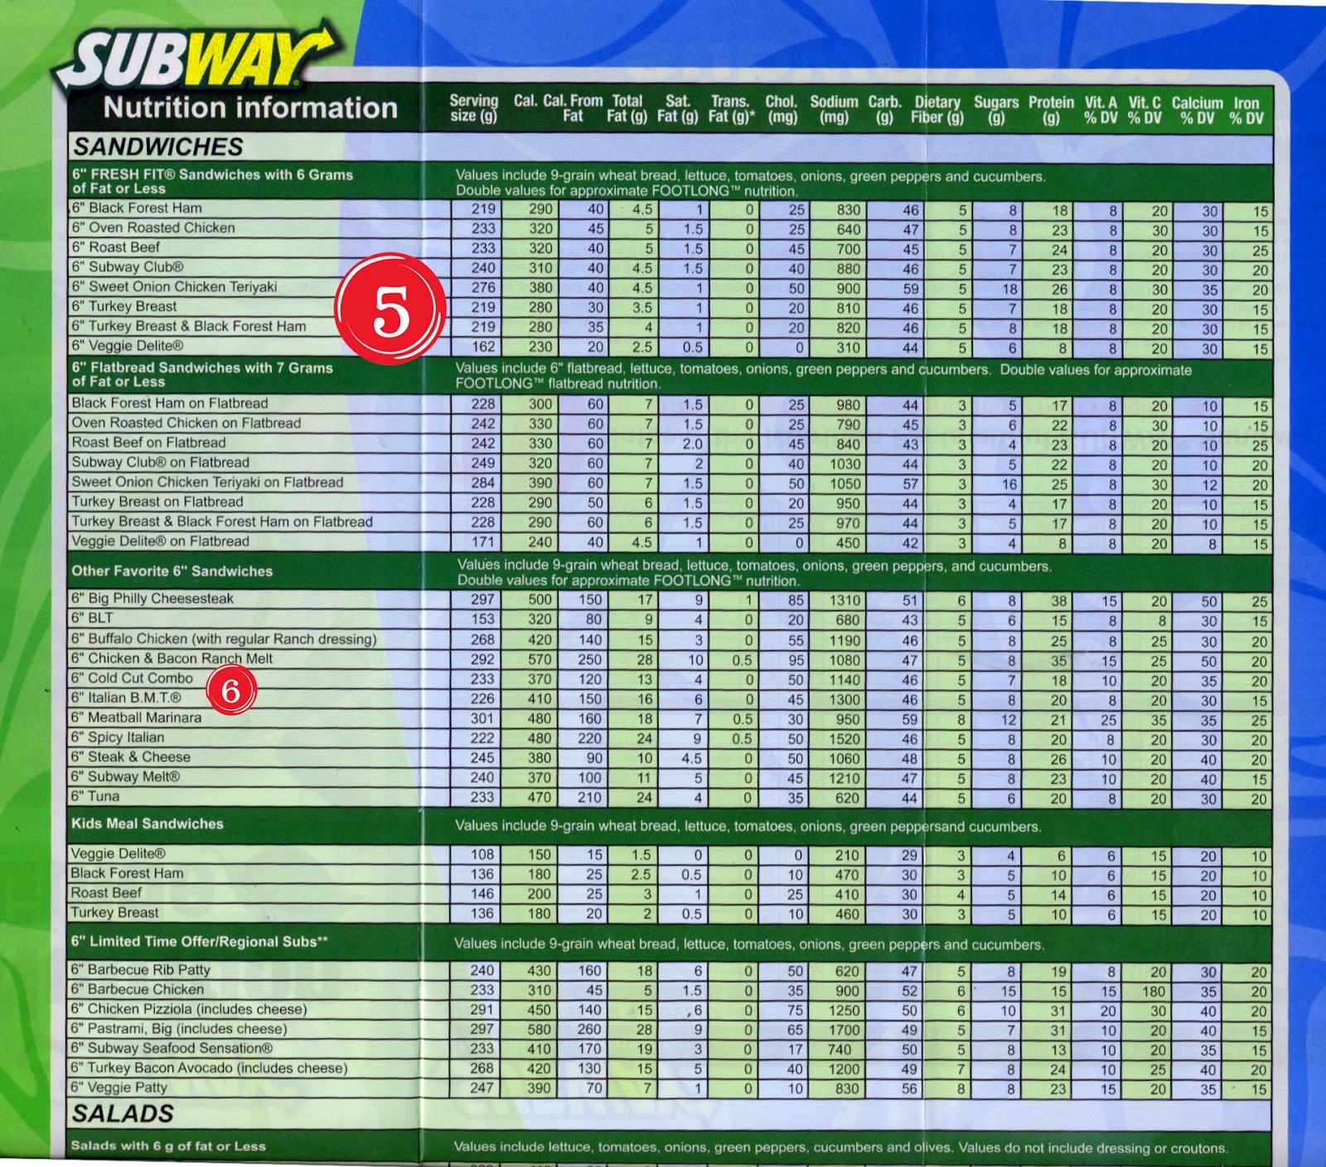Click Subway Club® on Flatbread
Viewport: 1326px width, 1167px height.
click(x=160, y=462)
